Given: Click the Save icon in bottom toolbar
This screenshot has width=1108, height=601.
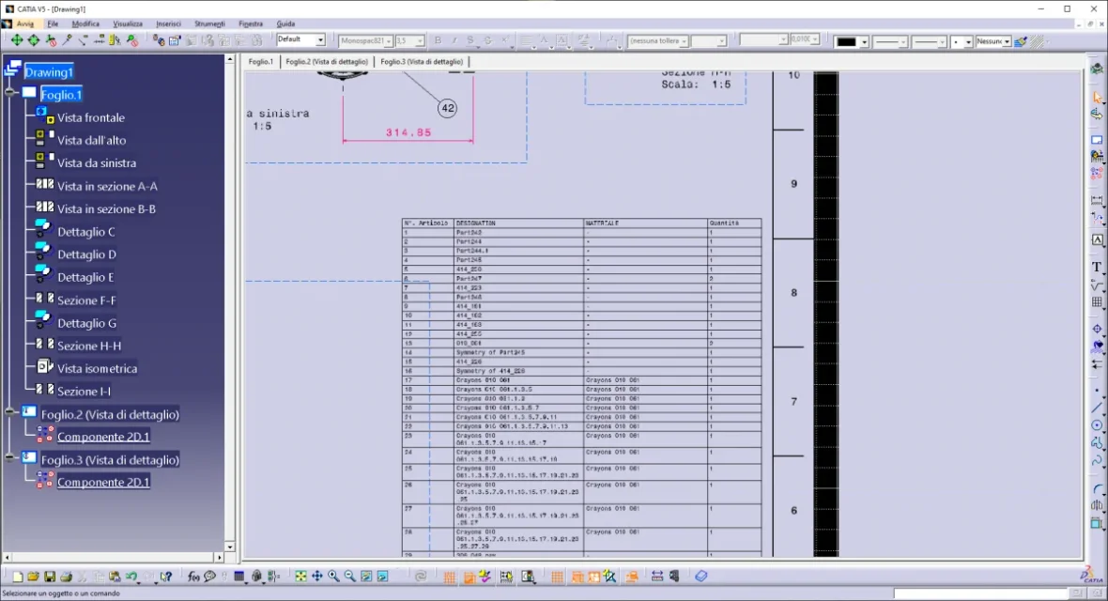Looking at the screenshot, I should 50,577.
